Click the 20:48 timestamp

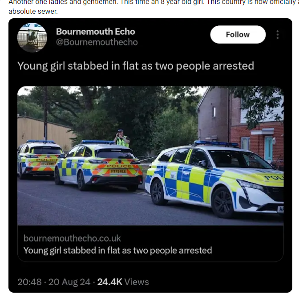pyautogui.click(x=29, y=282)
